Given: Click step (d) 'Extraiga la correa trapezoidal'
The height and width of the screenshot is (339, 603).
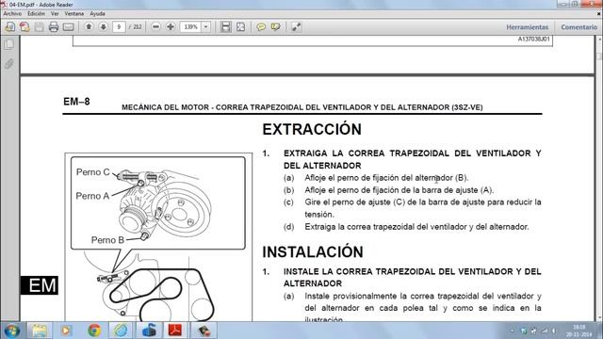Looking at the screenshot, I should click(x=416, y=227).
